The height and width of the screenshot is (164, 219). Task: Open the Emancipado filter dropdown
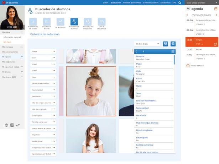[43, 116]
